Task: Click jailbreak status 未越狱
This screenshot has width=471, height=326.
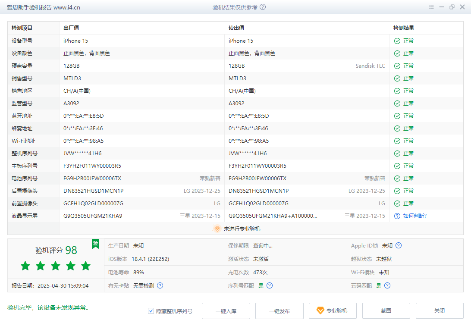Action: (x=384, y=259)
